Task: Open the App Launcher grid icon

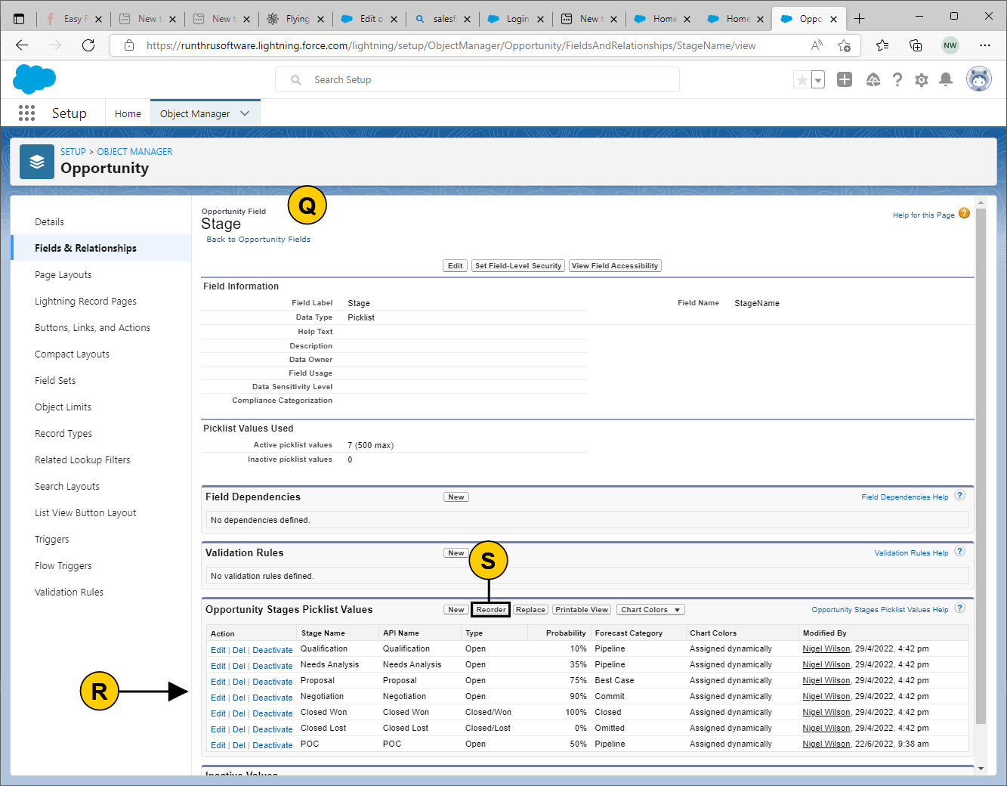Action: [x=27, y=113]
